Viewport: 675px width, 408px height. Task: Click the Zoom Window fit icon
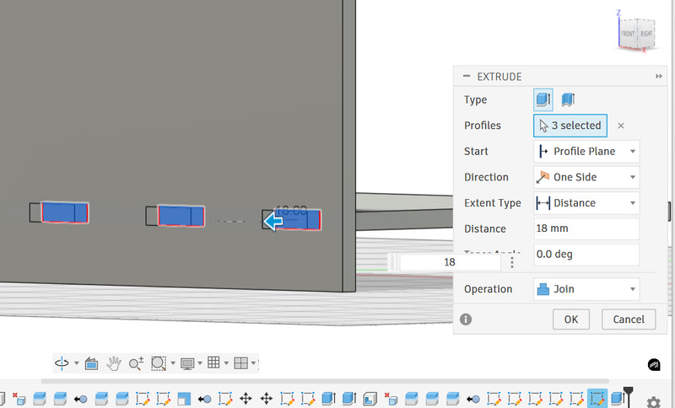(x=159, y=363)
